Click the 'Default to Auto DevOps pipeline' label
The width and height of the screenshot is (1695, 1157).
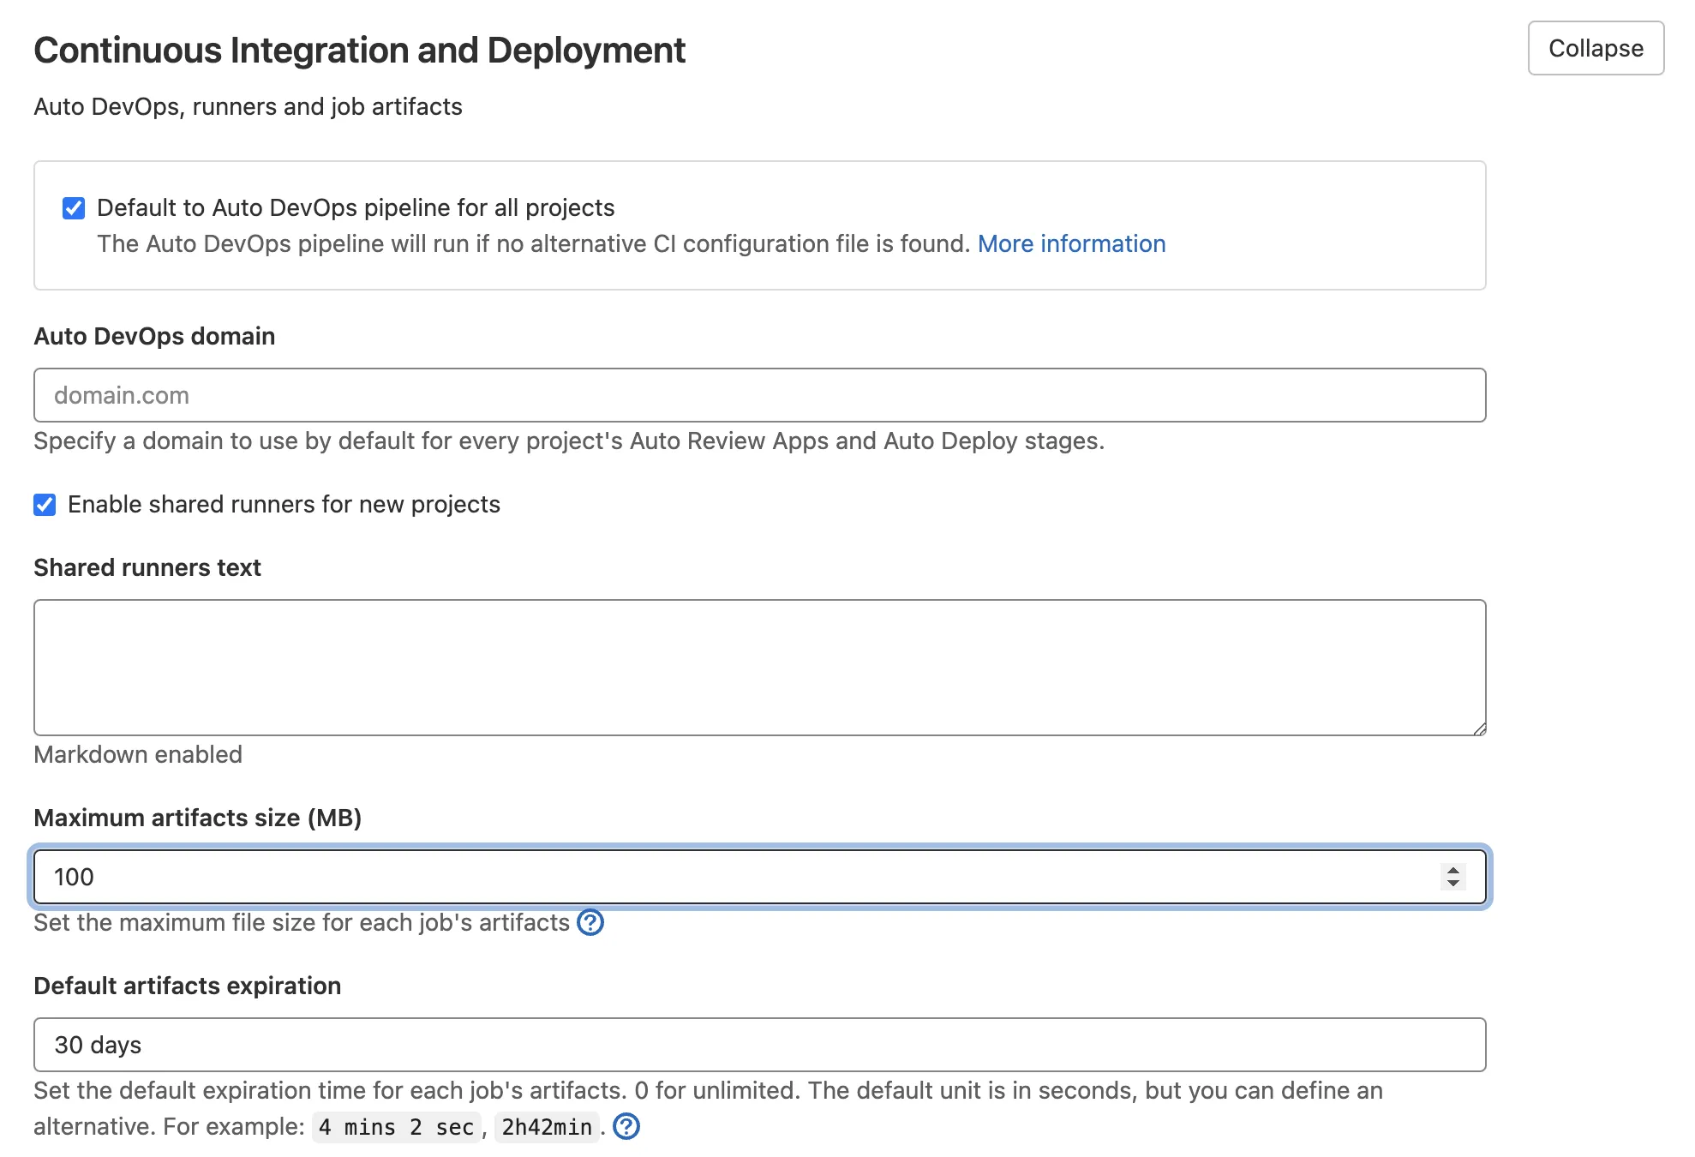[x=356, y=208]
